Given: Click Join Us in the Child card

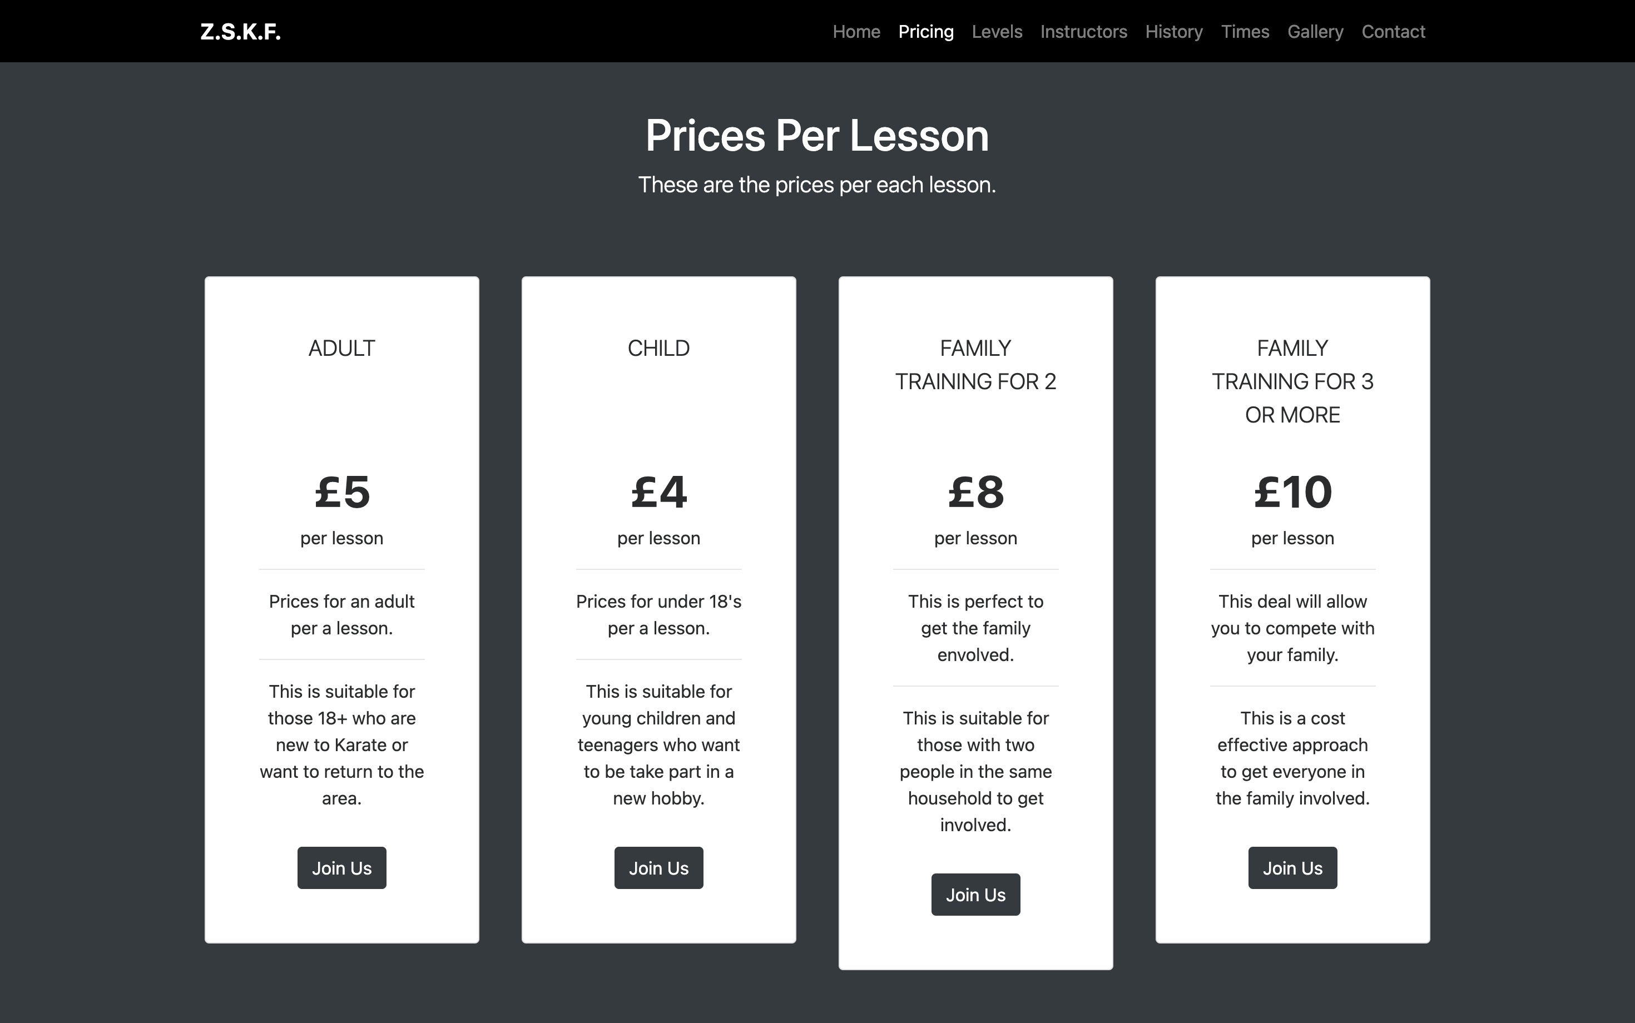Looking at the screenshot, I should [658, 868].
